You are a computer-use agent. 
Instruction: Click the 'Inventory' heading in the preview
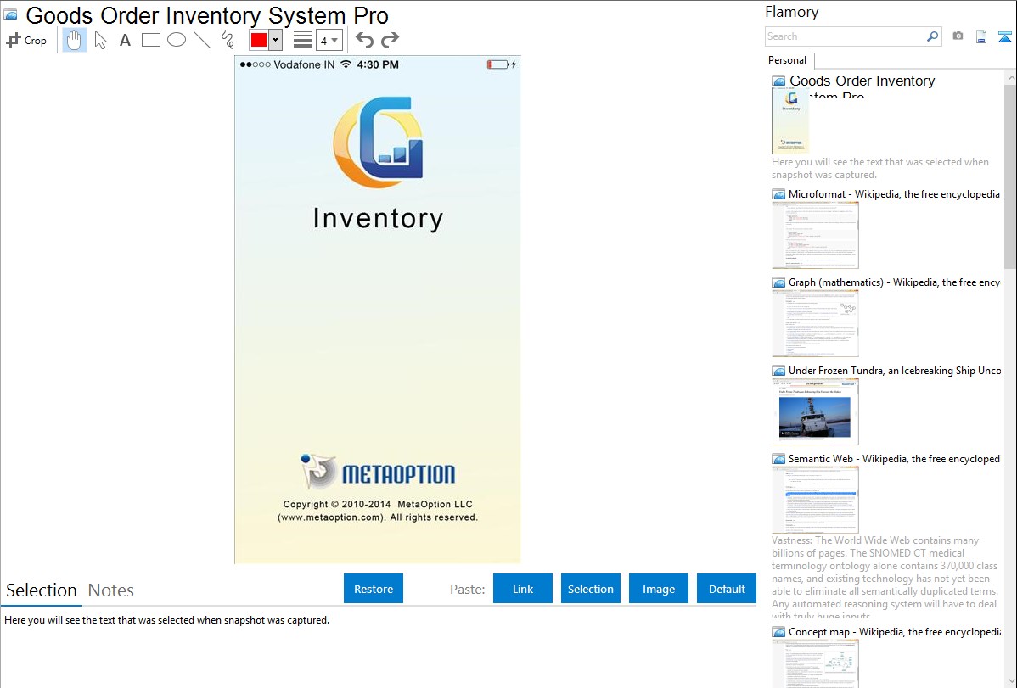378,219
